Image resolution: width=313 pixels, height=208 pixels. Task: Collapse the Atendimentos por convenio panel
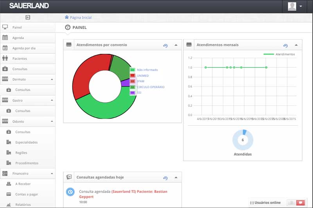point(176,45)
